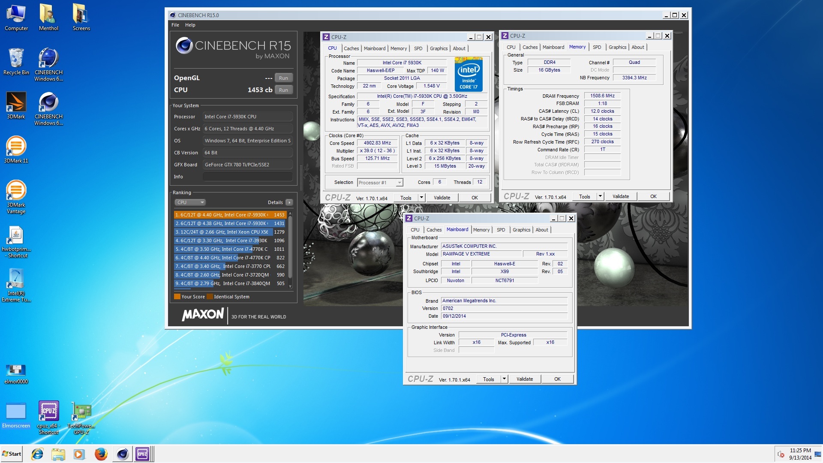Switch to Cinebench taskbar icon
This screenshot has height=463, width=823.
(x=123, y=454)
